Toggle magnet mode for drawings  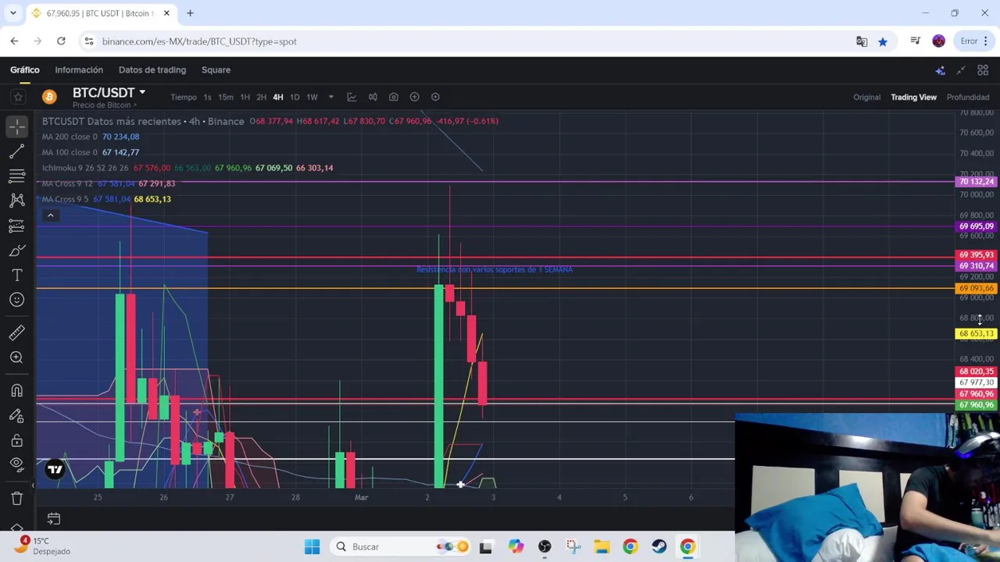17,390
